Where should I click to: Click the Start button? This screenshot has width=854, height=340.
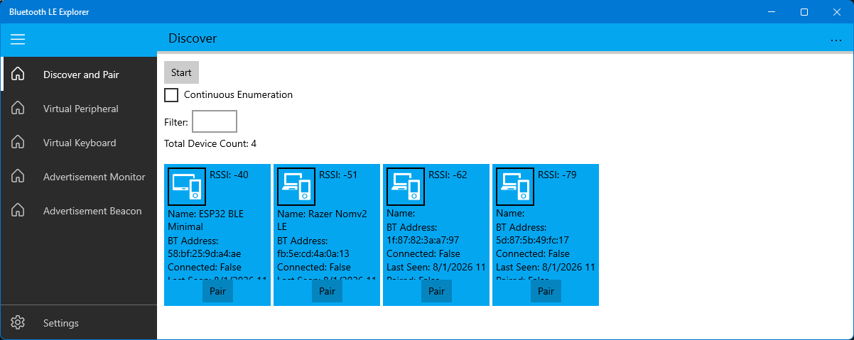(x=181, y=72)
